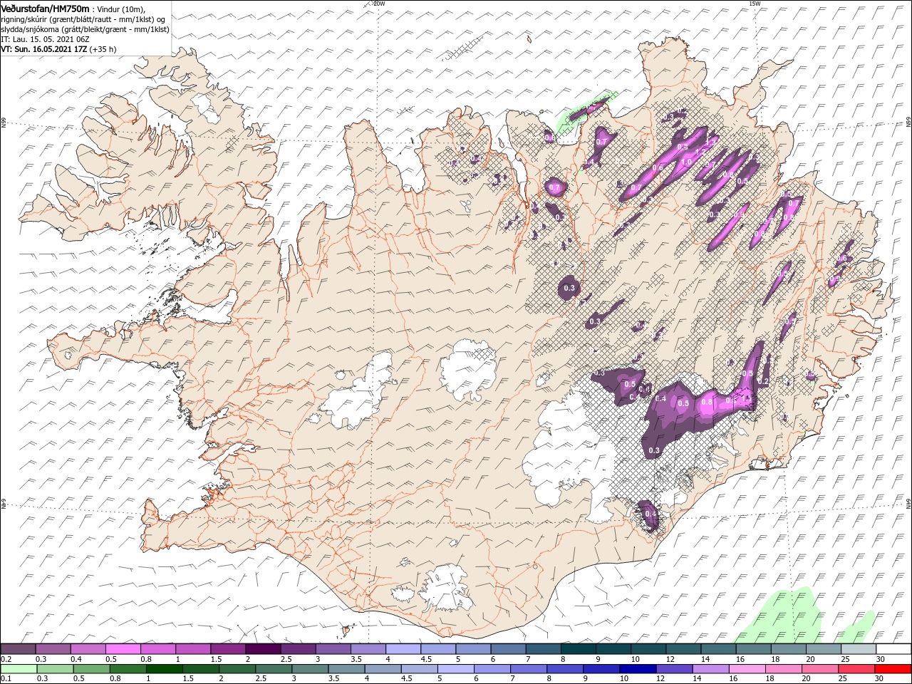Click the 'Veðurstofan/HM750m' title text
912x684 pixels.
point(45,8)
